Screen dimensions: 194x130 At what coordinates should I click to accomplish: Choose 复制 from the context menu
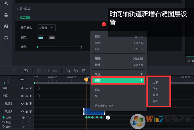pyautogui.click(x=119, y=43)
